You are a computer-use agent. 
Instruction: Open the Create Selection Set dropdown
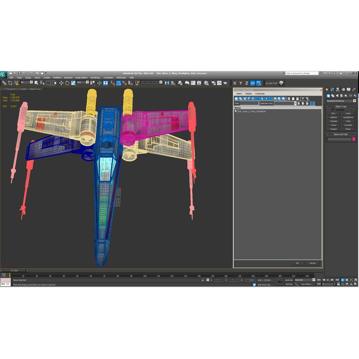click(x=152, y=82)
